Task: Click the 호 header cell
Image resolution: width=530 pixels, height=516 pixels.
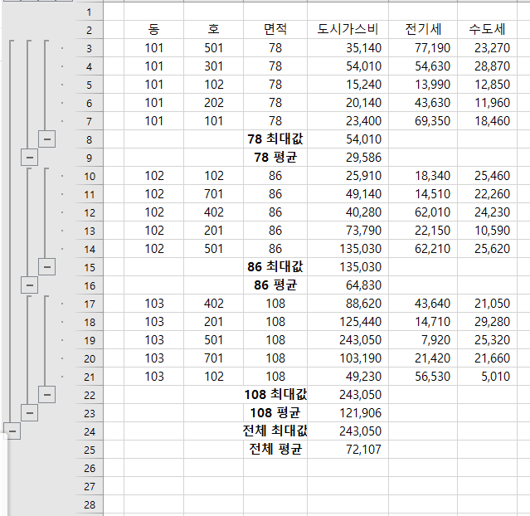Action: [x=214, y=29]
